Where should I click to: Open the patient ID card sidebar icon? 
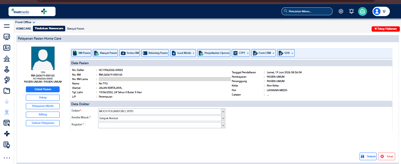coord(7,47)
